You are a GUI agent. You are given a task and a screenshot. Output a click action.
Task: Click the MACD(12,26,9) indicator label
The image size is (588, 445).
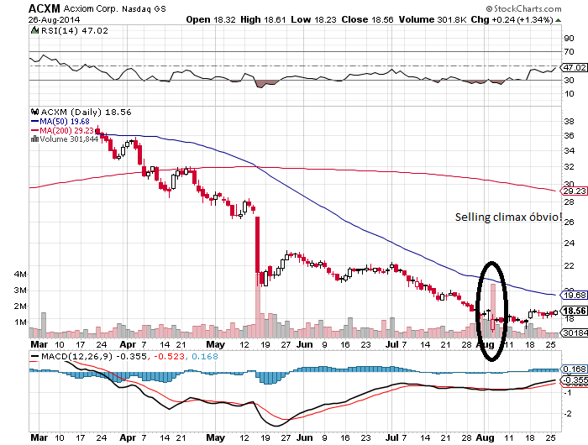(x=76, y=356)
